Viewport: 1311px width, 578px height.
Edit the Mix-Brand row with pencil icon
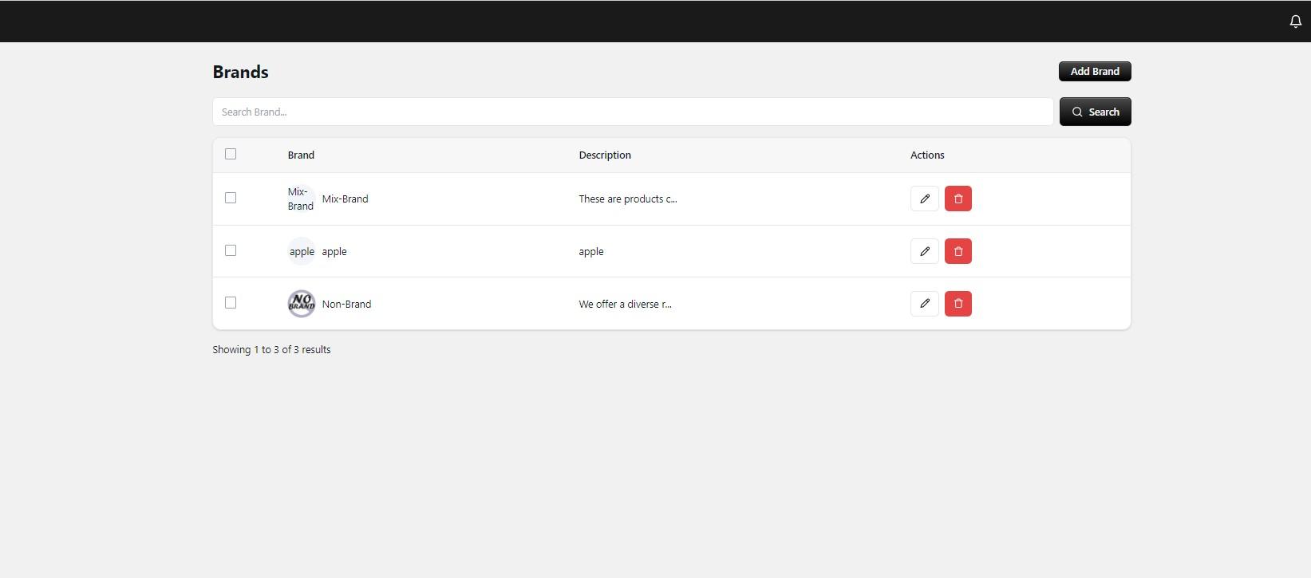[924, 199]
